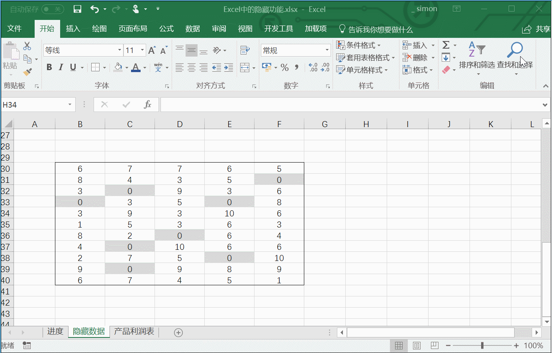The height and width of the screenshot is (353, 552).
Task: Open the number format 常规 dropdown
Action: tap(327, 50)
